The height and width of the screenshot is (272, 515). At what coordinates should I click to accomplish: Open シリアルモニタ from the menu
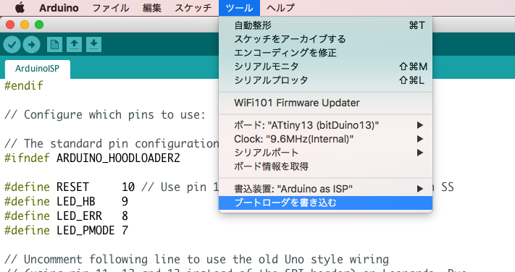(x=325, y=67)
